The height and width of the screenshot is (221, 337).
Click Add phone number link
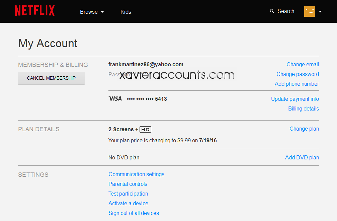[x=297, y=84]
